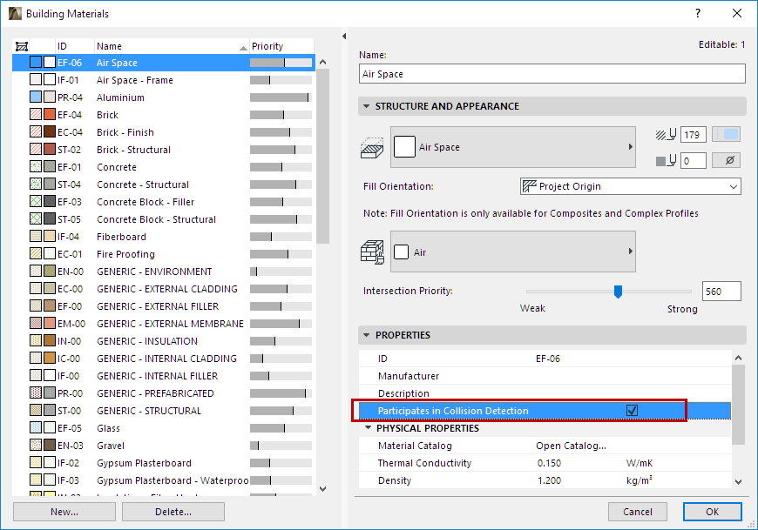Click the Concrete row fill icon
758x530 pixels.
36,167
